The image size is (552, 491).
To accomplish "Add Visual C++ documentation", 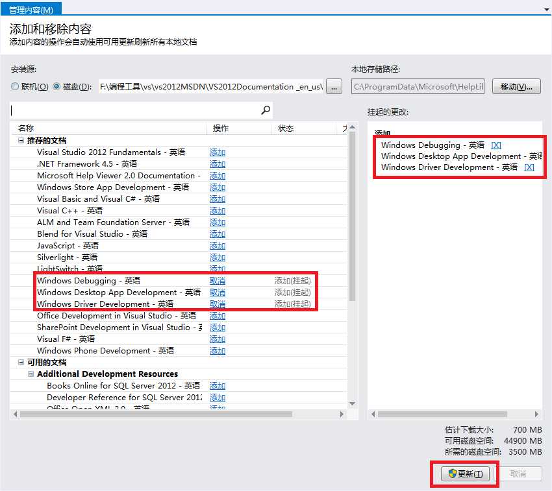I will [217, 210].
